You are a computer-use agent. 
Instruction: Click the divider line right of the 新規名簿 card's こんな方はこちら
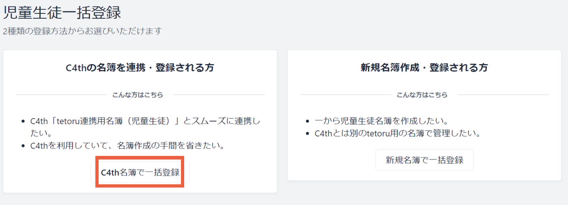[503, 95]
